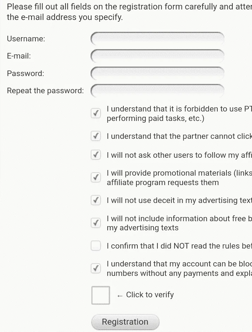Screen dimensions: 252x332
Task: Uncheck the forbidden to use PT checkbox
Action: point(96,113)
